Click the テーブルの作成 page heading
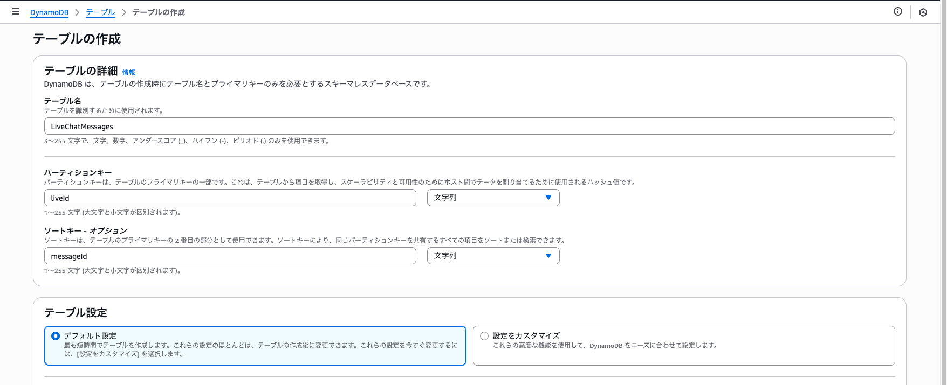Image resolution: width=947 pixels, height=385 pixels. point(77,39)
